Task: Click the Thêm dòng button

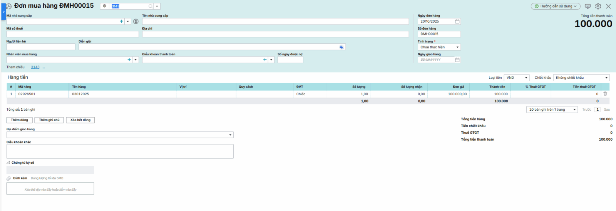Action: 19,120
